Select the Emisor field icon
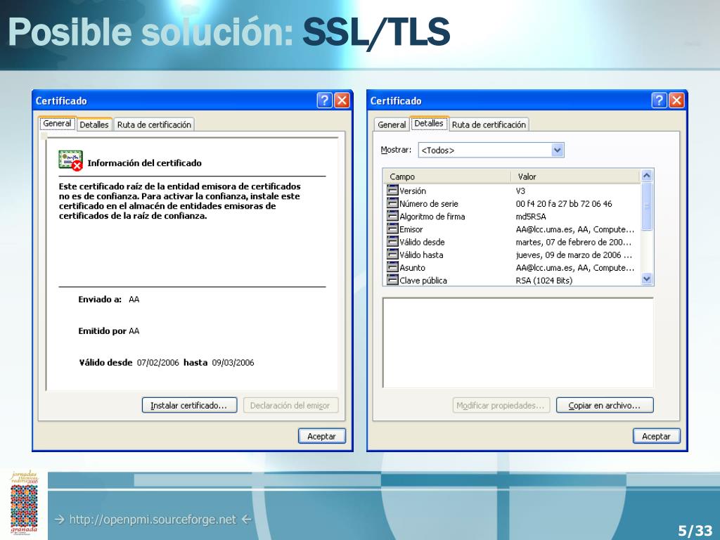The image size is (720, 540). pos(392,229)
